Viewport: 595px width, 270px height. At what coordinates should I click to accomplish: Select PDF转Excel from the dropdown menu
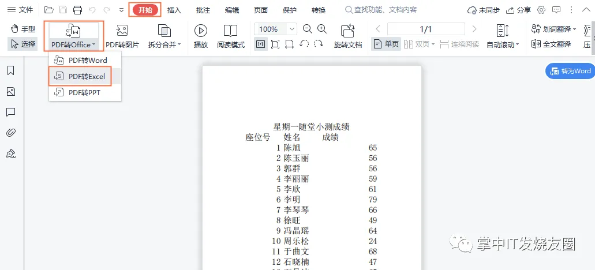pyautogui.click(x=85, y=76)
